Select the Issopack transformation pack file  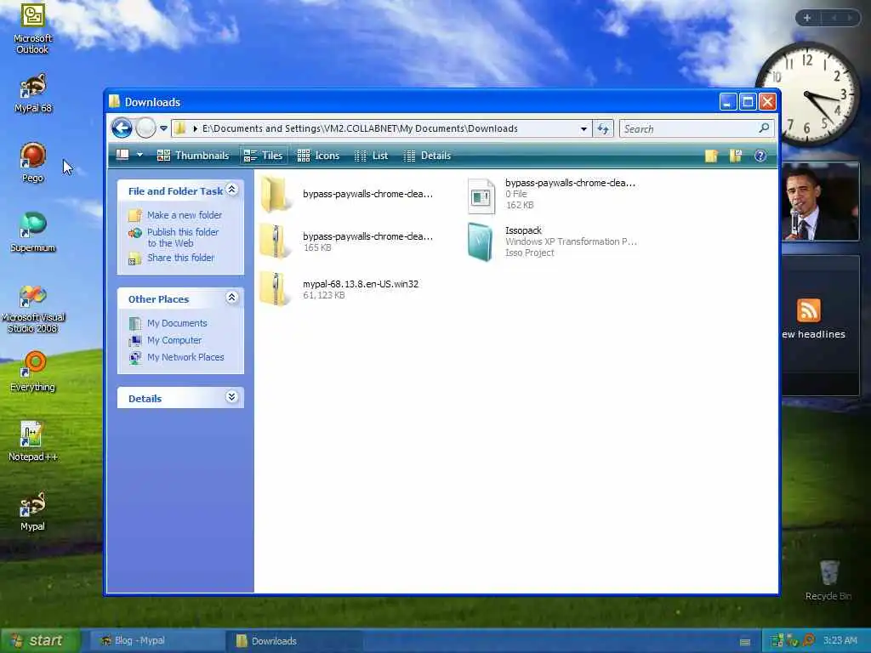(x=551, y=241)
